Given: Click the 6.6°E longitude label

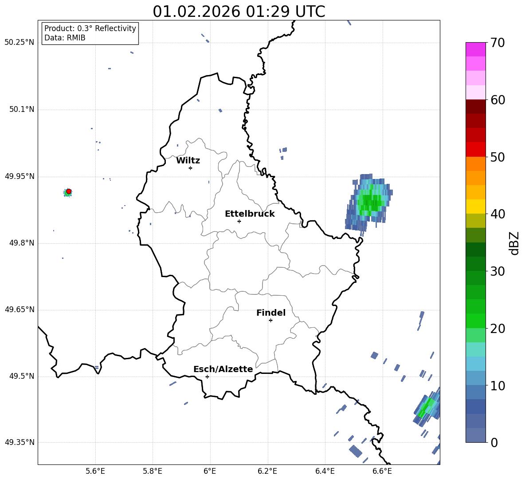Looking at the screenshot, I should [x=382, y=471].
